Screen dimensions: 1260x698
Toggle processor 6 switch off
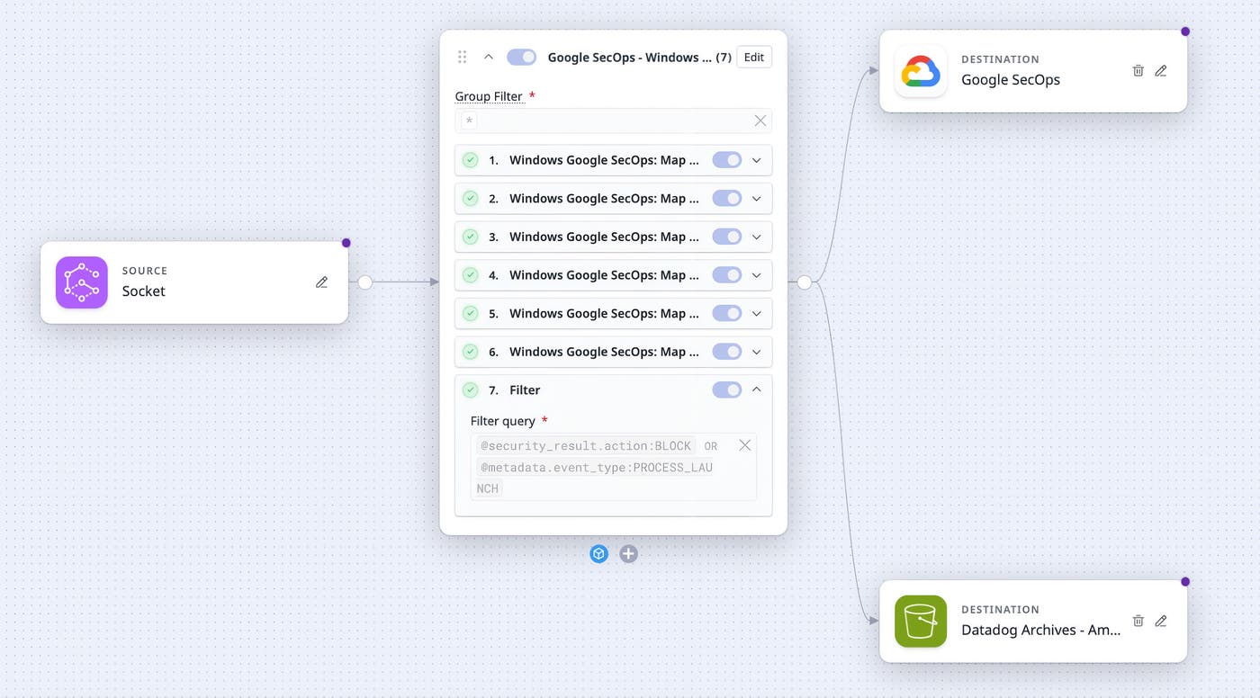pyautogui.click(x=727, y=352)
